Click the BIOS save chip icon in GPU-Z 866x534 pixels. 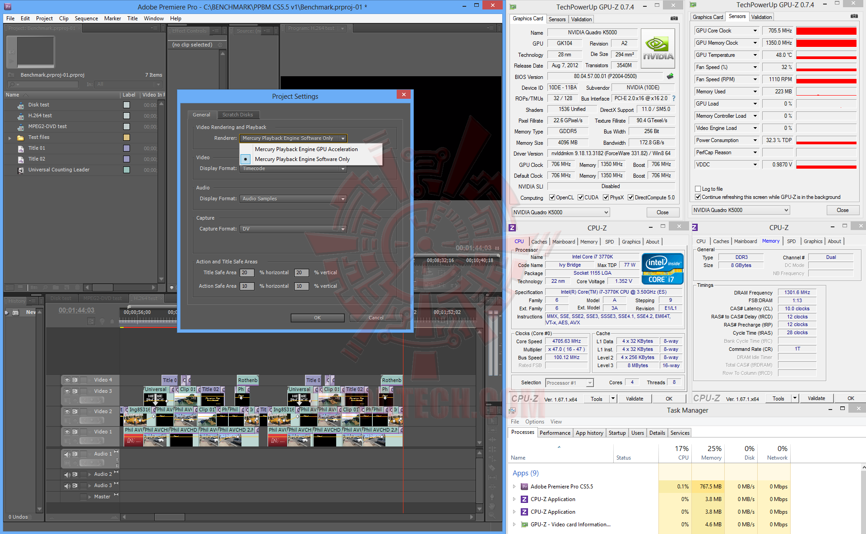(x=670, y=76)
